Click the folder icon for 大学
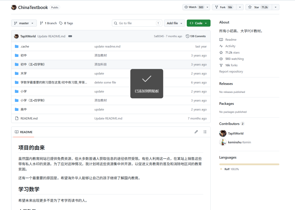 pyautogui.click(x=17, y=73)
